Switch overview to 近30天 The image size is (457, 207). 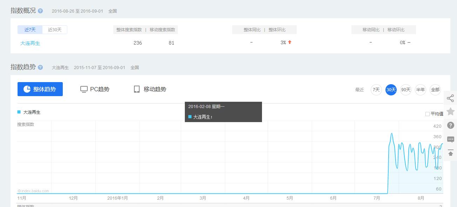(x=55, y=30)
